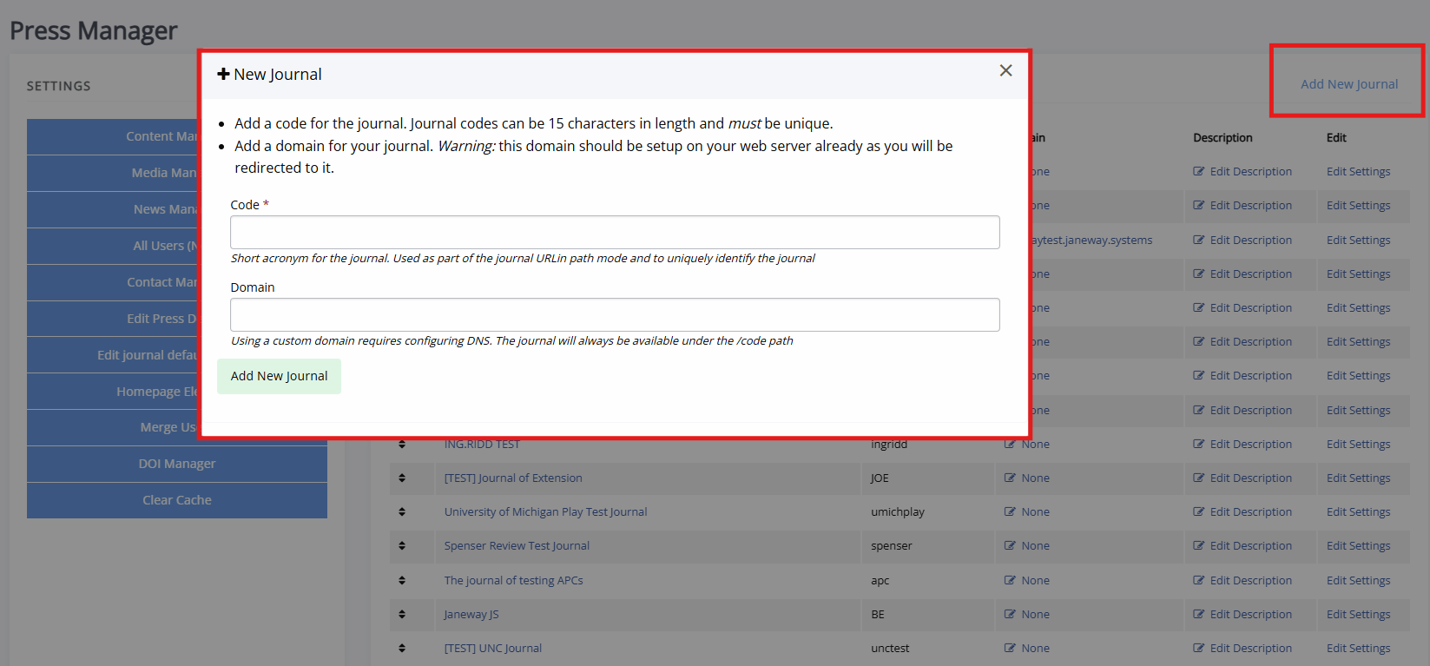Open DOI Manager from the settings sidebar
Image resolution: width=1430 pixels, height=666 pixels.
[177, 464]
